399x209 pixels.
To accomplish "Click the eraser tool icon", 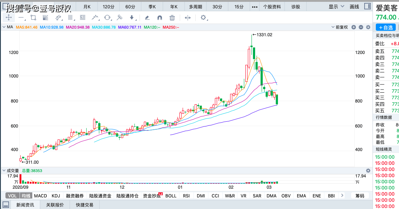I will (x=147, y=17).
